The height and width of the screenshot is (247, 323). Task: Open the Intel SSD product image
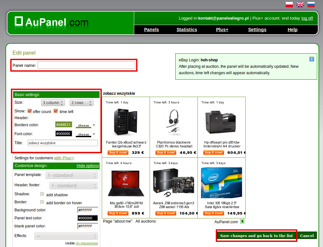pos(222,183)
